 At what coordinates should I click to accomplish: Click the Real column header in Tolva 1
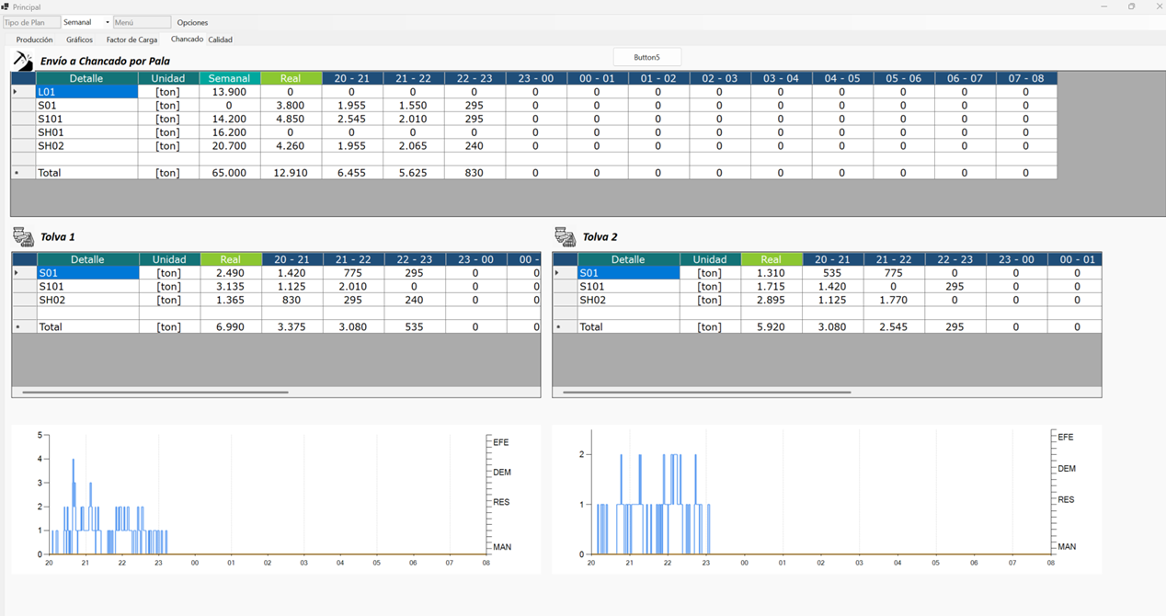tap(230, 259)
